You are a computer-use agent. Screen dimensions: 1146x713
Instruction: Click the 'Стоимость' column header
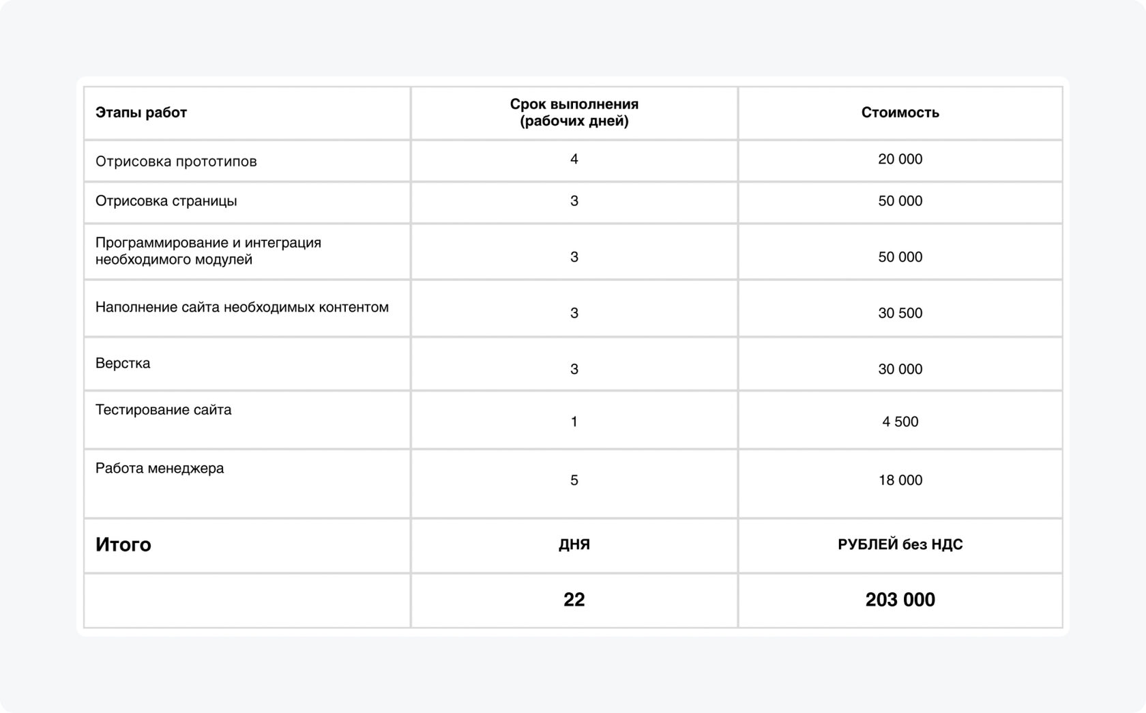pos(900,113)
